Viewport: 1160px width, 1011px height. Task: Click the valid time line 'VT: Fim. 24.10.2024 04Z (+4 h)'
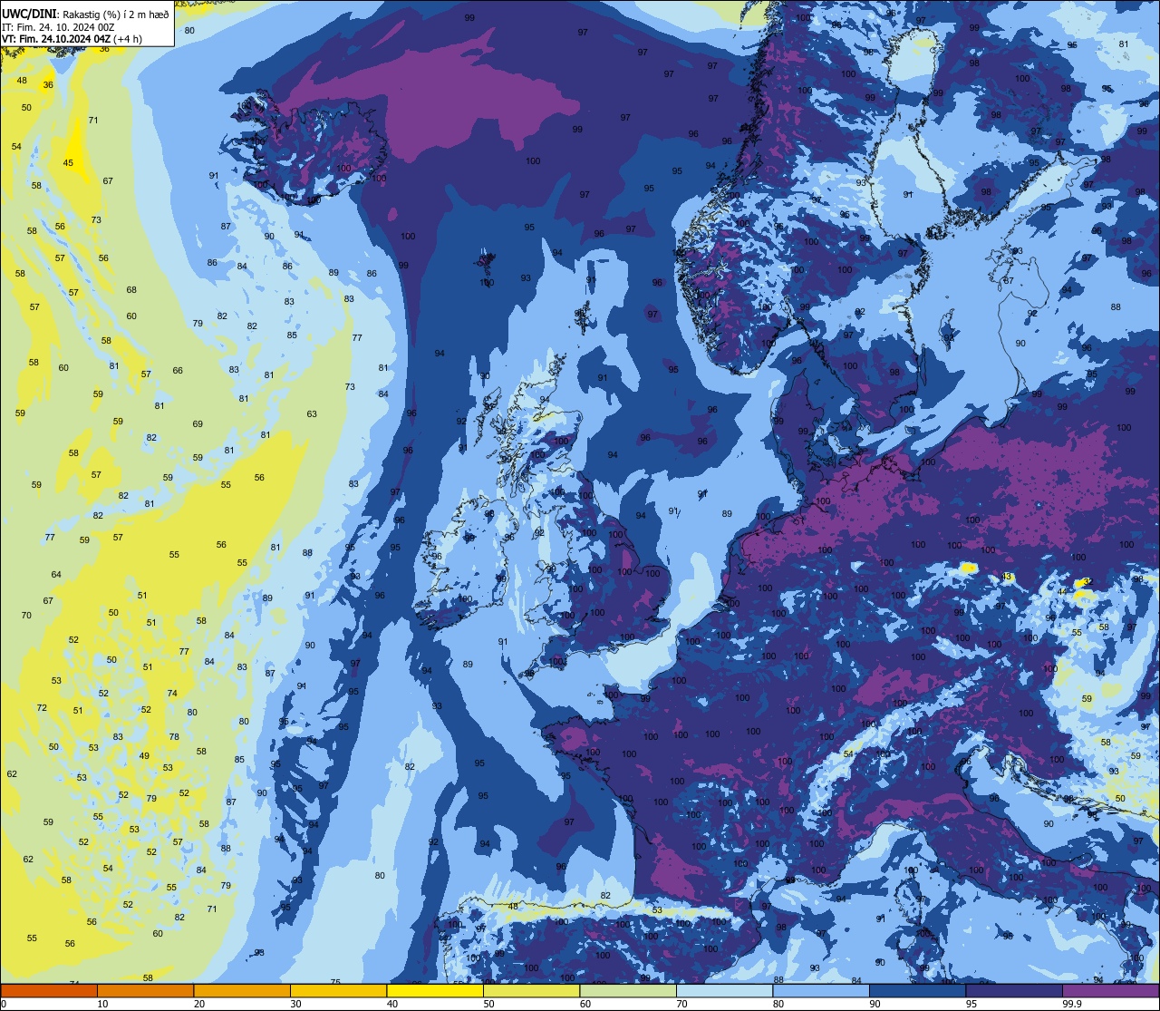click(71, 39)
